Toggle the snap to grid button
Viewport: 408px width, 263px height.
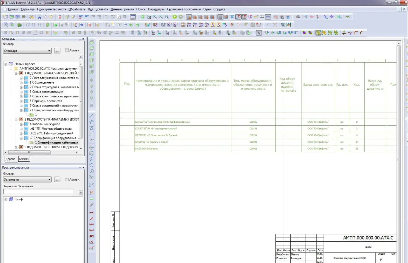coord(226,17)
